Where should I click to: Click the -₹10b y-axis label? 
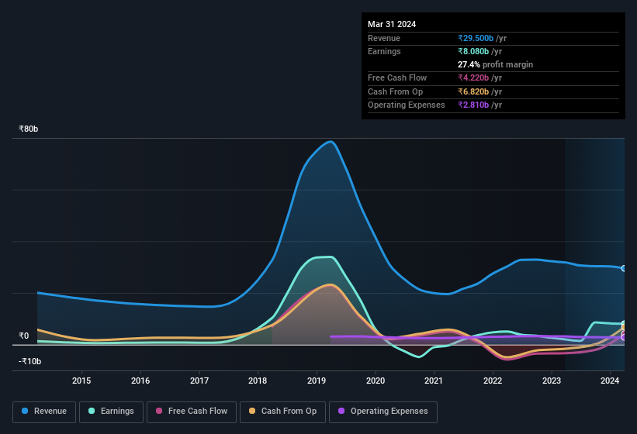click(x=30, y=361)
